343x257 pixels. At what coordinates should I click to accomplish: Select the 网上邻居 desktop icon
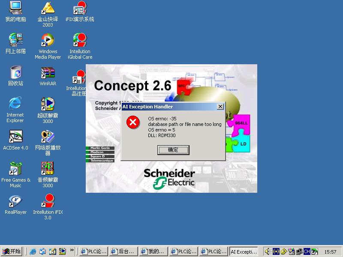[x=15, y=44]
